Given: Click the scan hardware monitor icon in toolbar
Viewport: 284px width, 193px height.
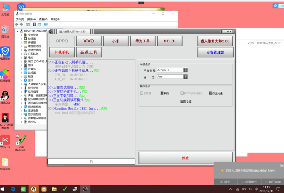Looking at the screenshot, I should pyautogui.click(x=46, y=24).
